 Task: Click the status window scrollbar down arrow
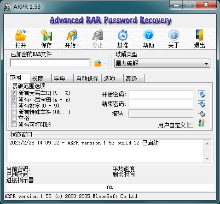point(207,159)
